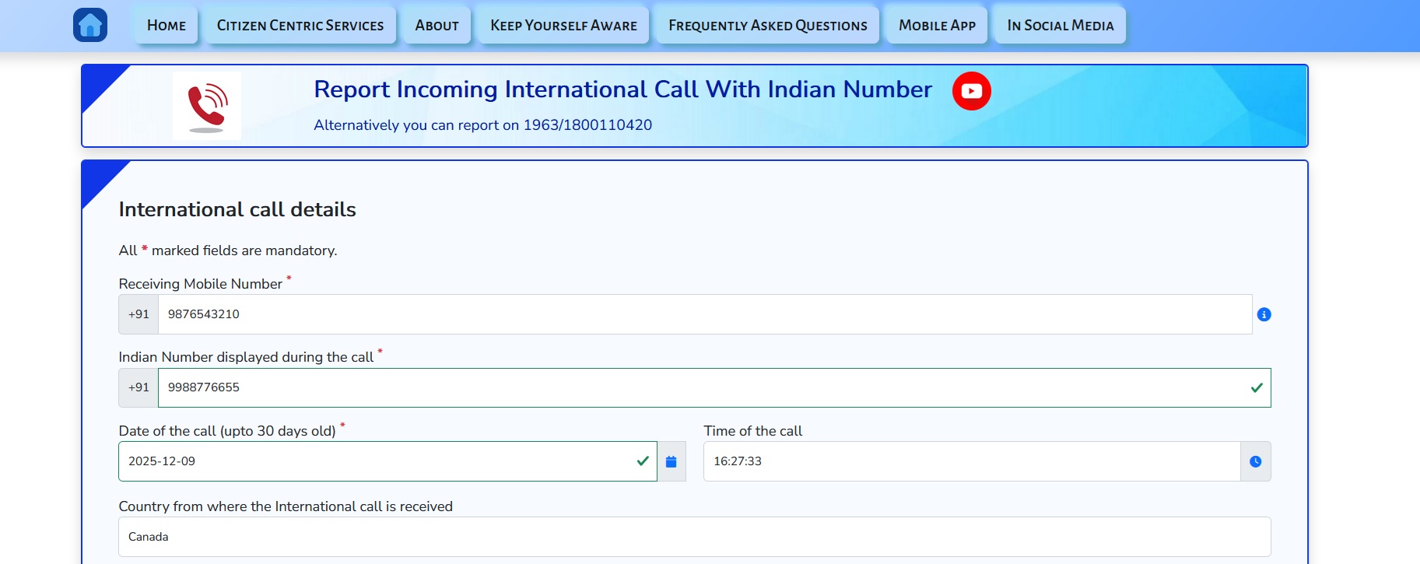Screen dimensions: 1420x564
Task: Open the Citizen Centric Services menu
Action: tap(300, 25)
